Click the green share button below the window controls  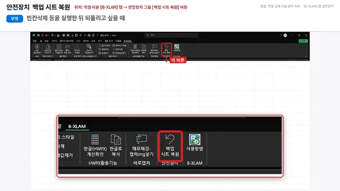pyautogui.click(x=303, y=41)
